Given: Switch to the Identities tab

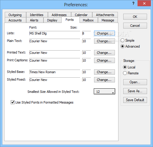Looking at the screenshot, I should [x=37, y=15].
